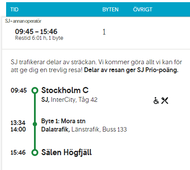Click the bold SJ Prio-poäng notice text
The image size is (190, 170).
point(131,70)
